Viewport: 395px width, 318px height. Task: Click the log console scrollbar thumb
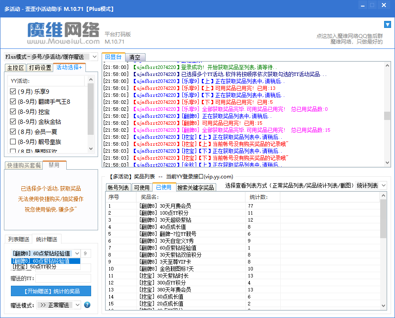387,116
